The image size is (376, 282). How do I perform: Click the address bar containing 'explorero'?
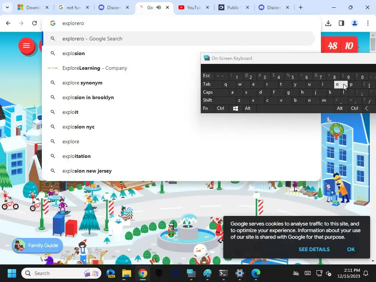(x=181, y=23)
